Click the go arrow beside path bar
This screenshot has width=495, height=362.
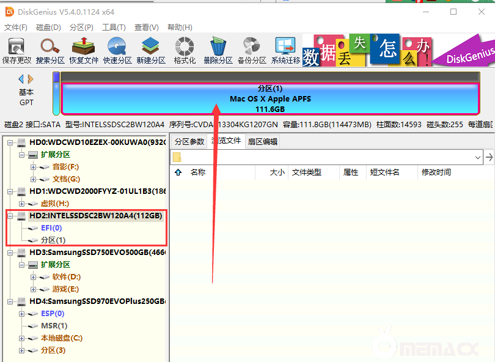point(489,157)
